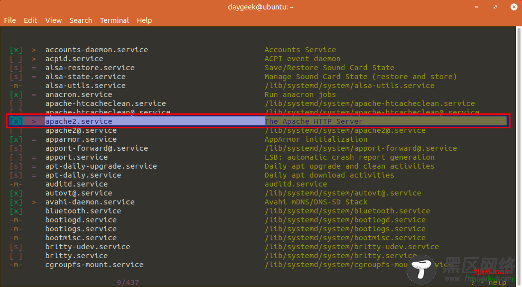Click the masked -m- marker of alsa-utils.service
The image size is (522, 287).
[16, 86]
